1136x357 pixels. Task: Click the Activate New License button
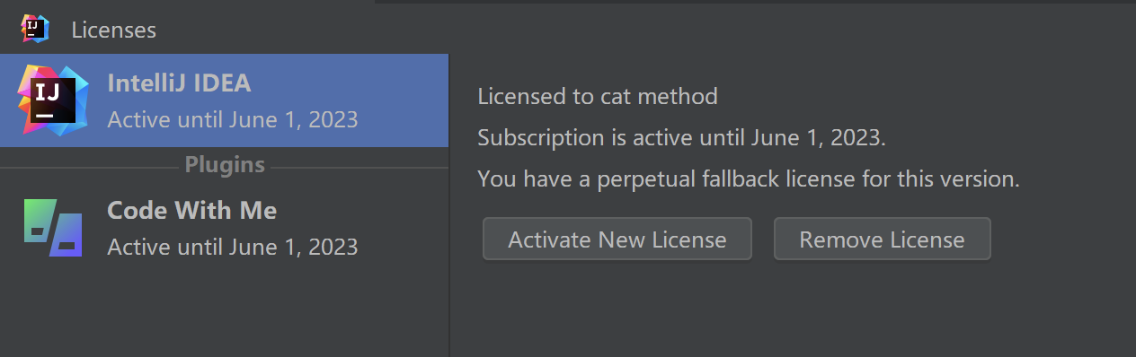coord(617,239)
